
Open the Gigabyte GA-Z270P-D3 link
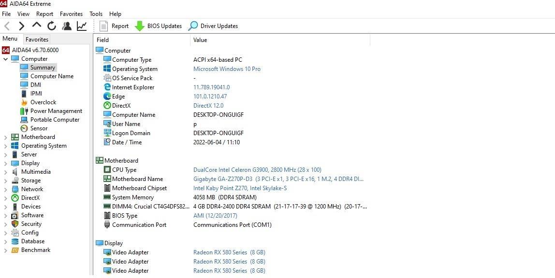[x=278, y=179]
